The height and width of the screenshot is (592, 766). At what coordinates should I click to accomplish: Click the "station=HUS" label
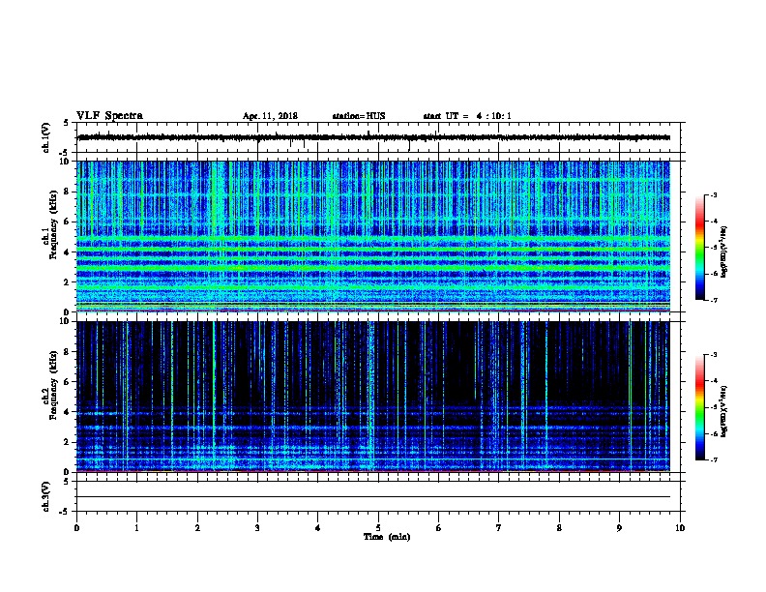[359, 116]
